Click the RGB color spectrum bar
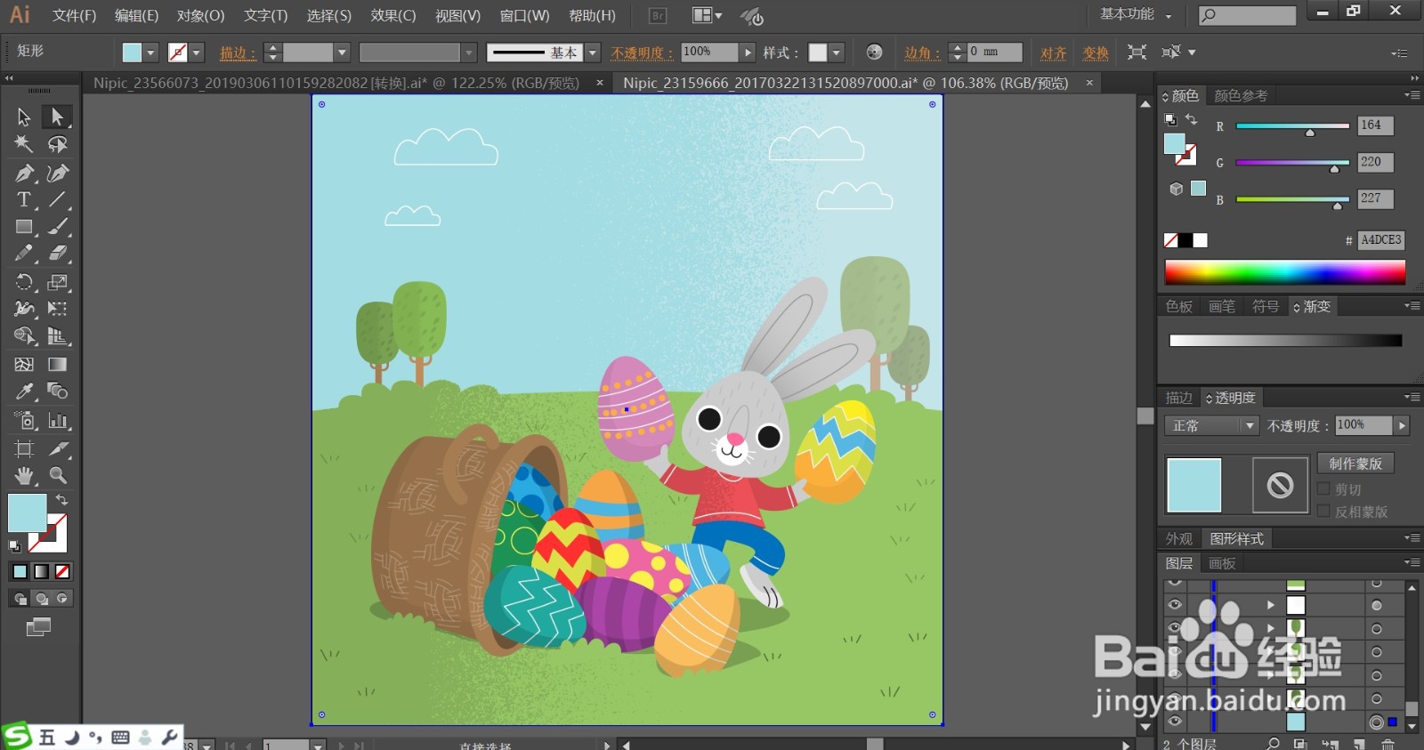The height and width of the screenshot is (750, 1424). (1284, 272)
